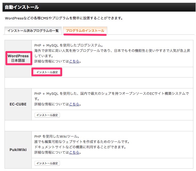This screenshot has height=171, width=196.
Task: Click the EC-CUBE row label
Action: (x=18, y=104)
